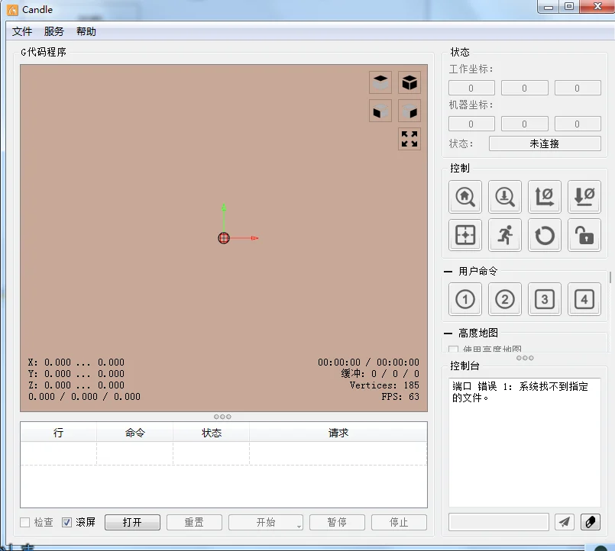Image resolution: width=615 pixels, height=551 pixels.
Task: Minimize the Candle window
Action: 549,7
